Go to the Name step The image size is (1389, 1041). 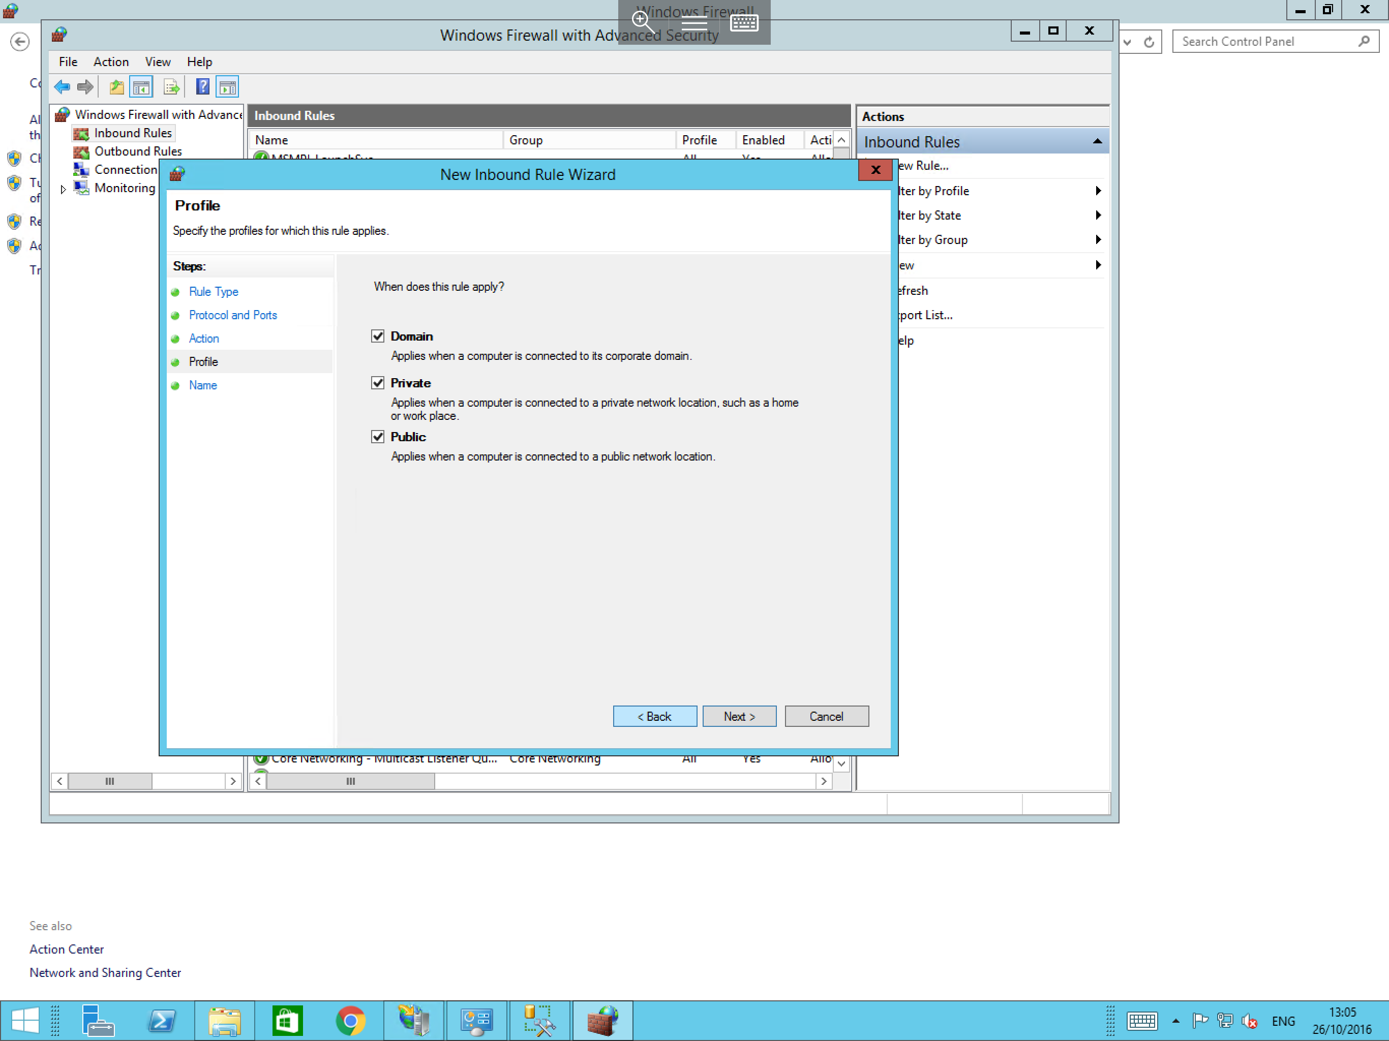[x=203, y=385]
